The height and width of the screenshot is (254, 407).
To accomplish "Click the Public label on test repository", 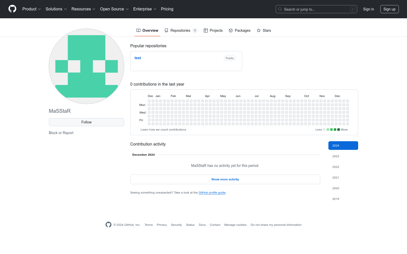I will tap(230, 58).
